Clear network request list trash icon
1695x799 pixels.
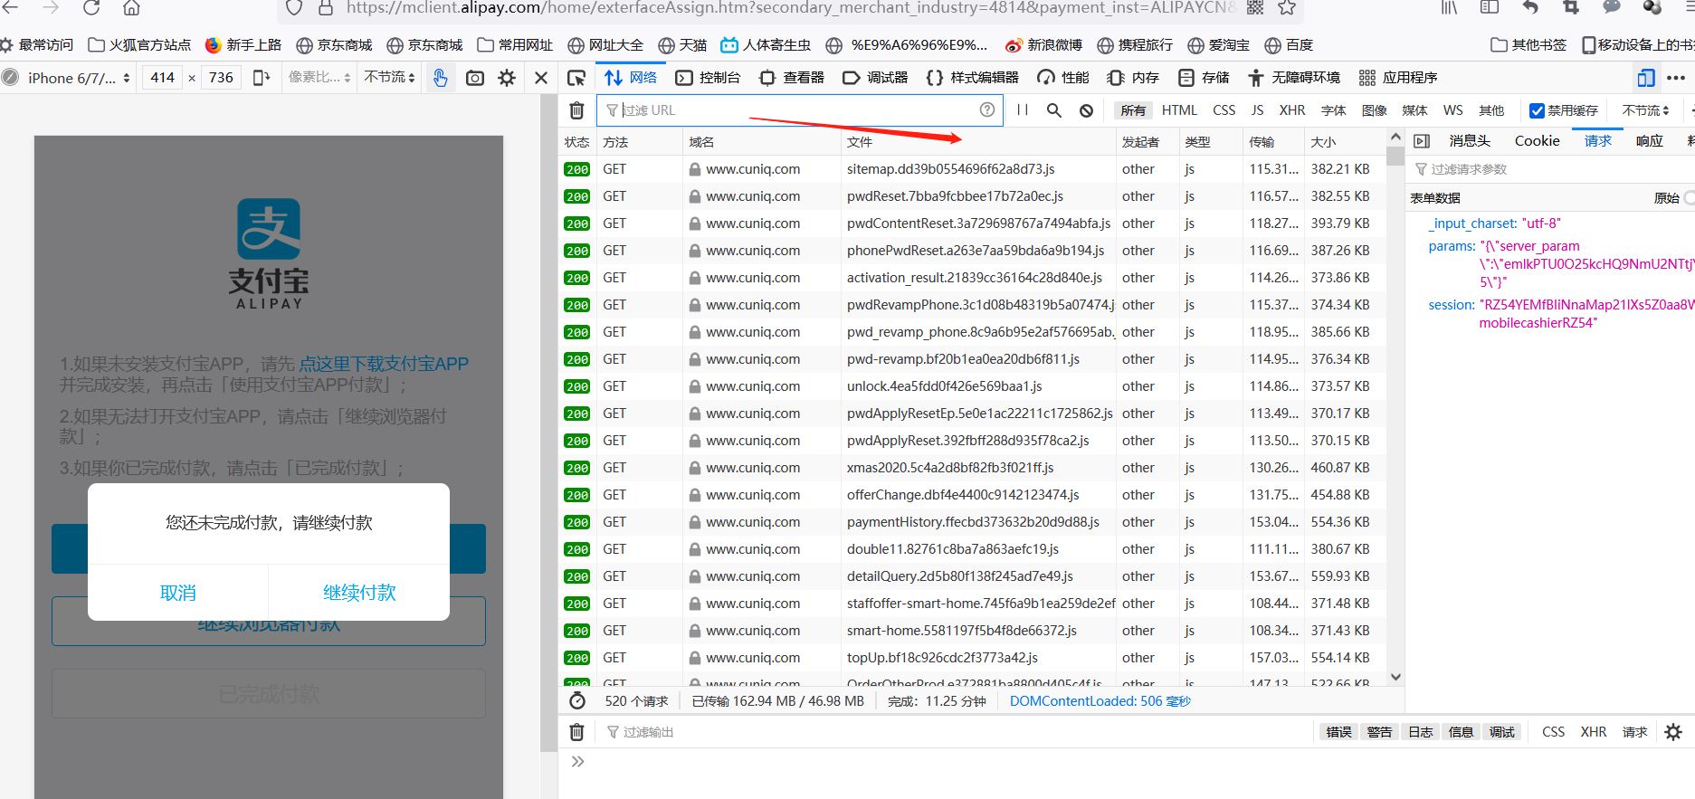tap(576, 110)
